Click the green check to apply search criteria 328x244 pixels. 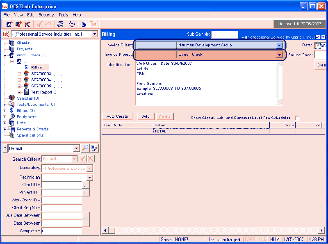click(x=82, y=159)
